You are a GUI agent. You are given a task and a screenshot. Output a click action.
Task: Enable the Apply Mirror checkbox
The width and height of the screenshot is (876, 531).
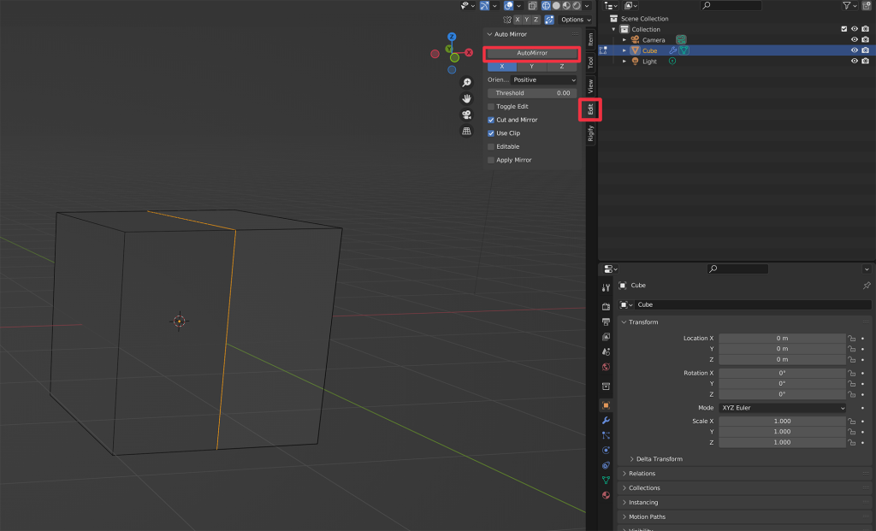click(491, 160)
